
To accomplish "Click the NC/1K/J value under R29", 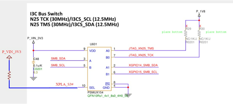I will [191, 39].
